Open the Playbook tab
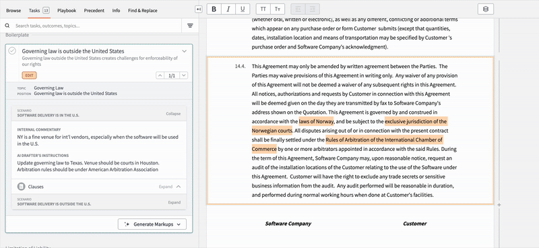 67,11
